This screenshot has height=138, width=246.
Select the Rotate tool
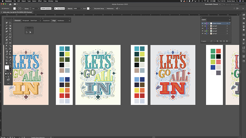pyautogui.click(x=10, y=40)
